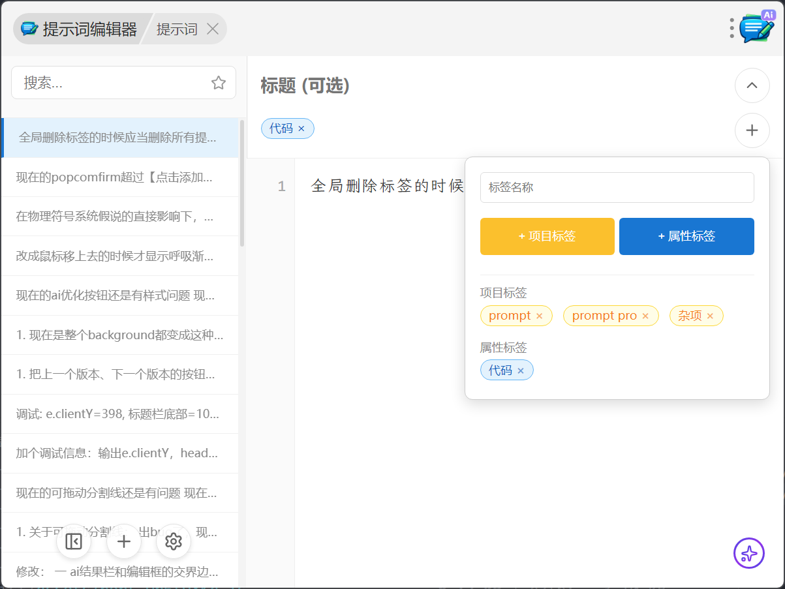Click the star favorites icon in search box

click(219, 83)
